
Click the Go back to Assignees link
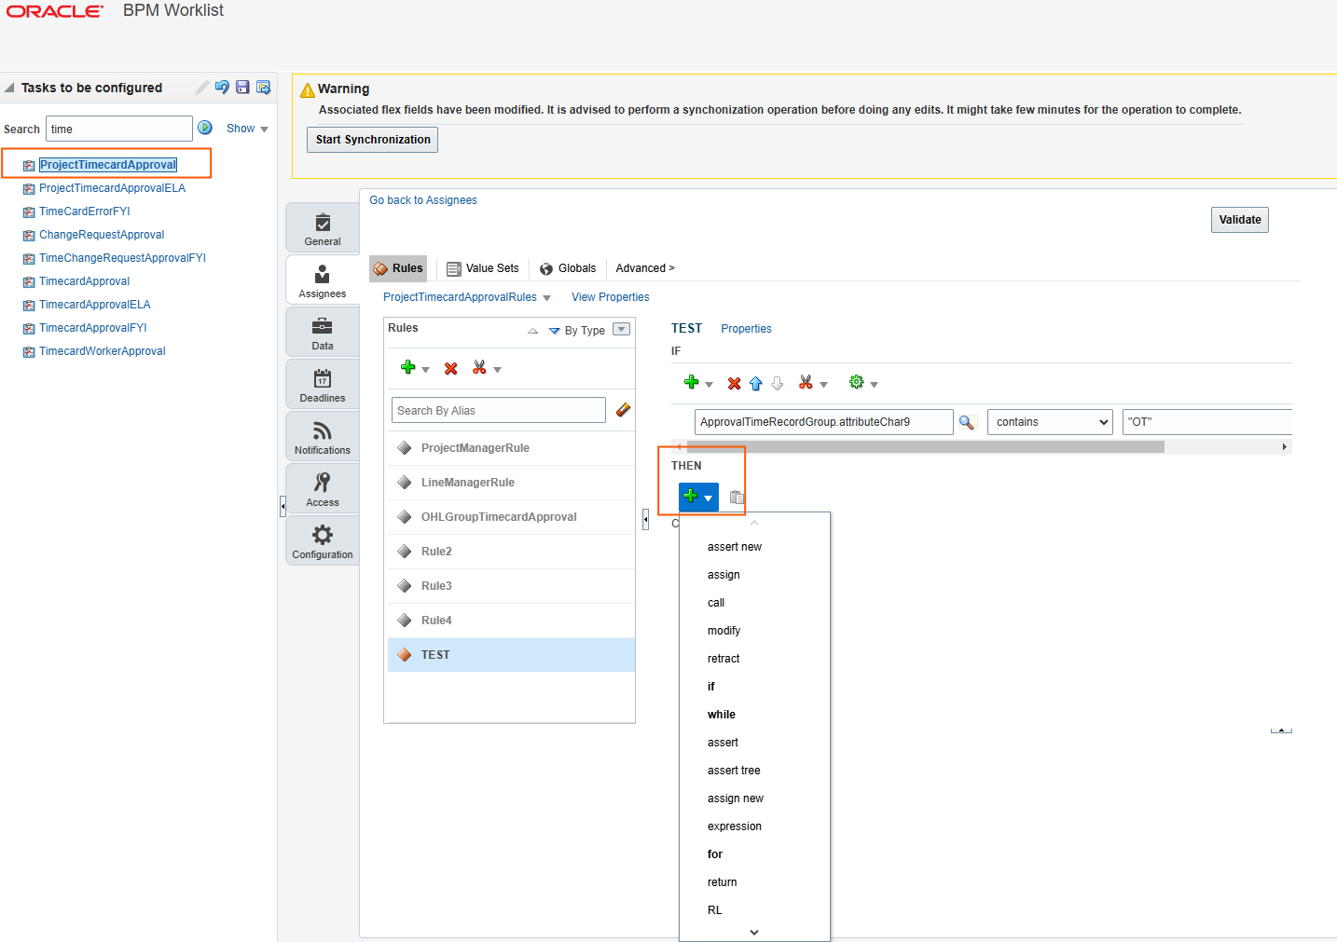point(422,199)
